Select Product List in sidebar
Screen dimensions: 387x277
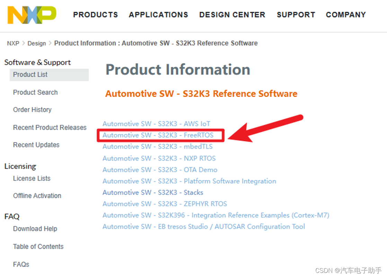point(49,75)
